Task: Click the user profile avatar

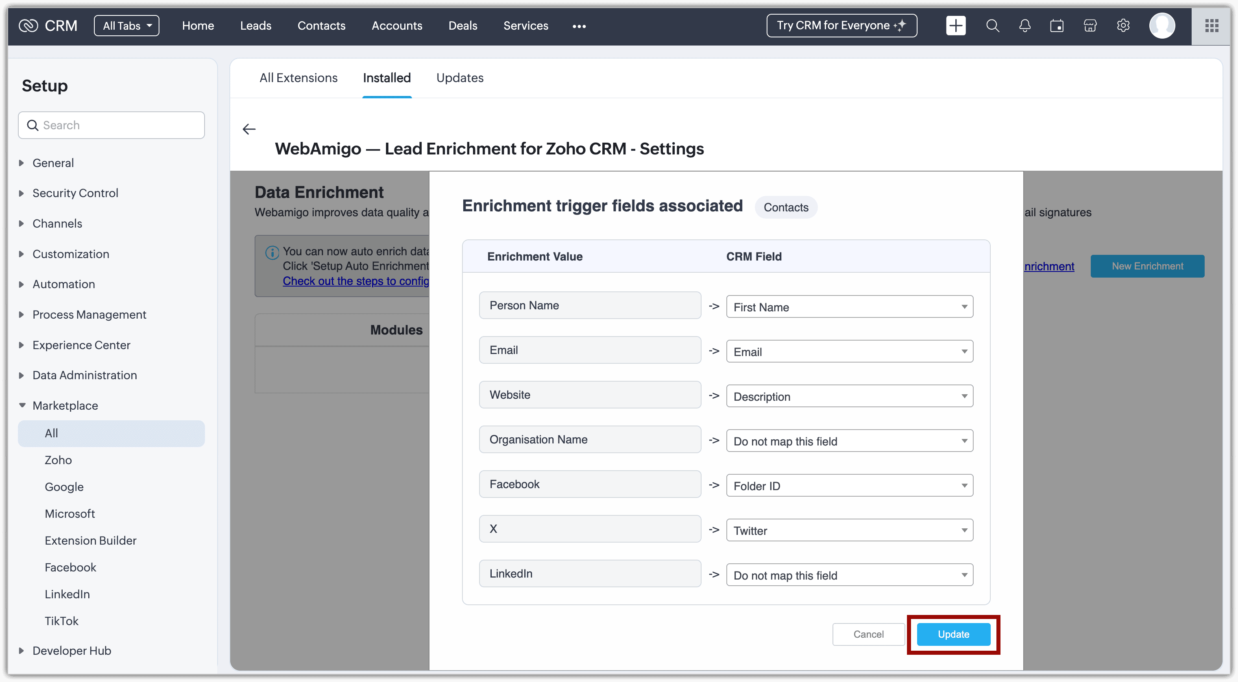Action: (1162, 26)
